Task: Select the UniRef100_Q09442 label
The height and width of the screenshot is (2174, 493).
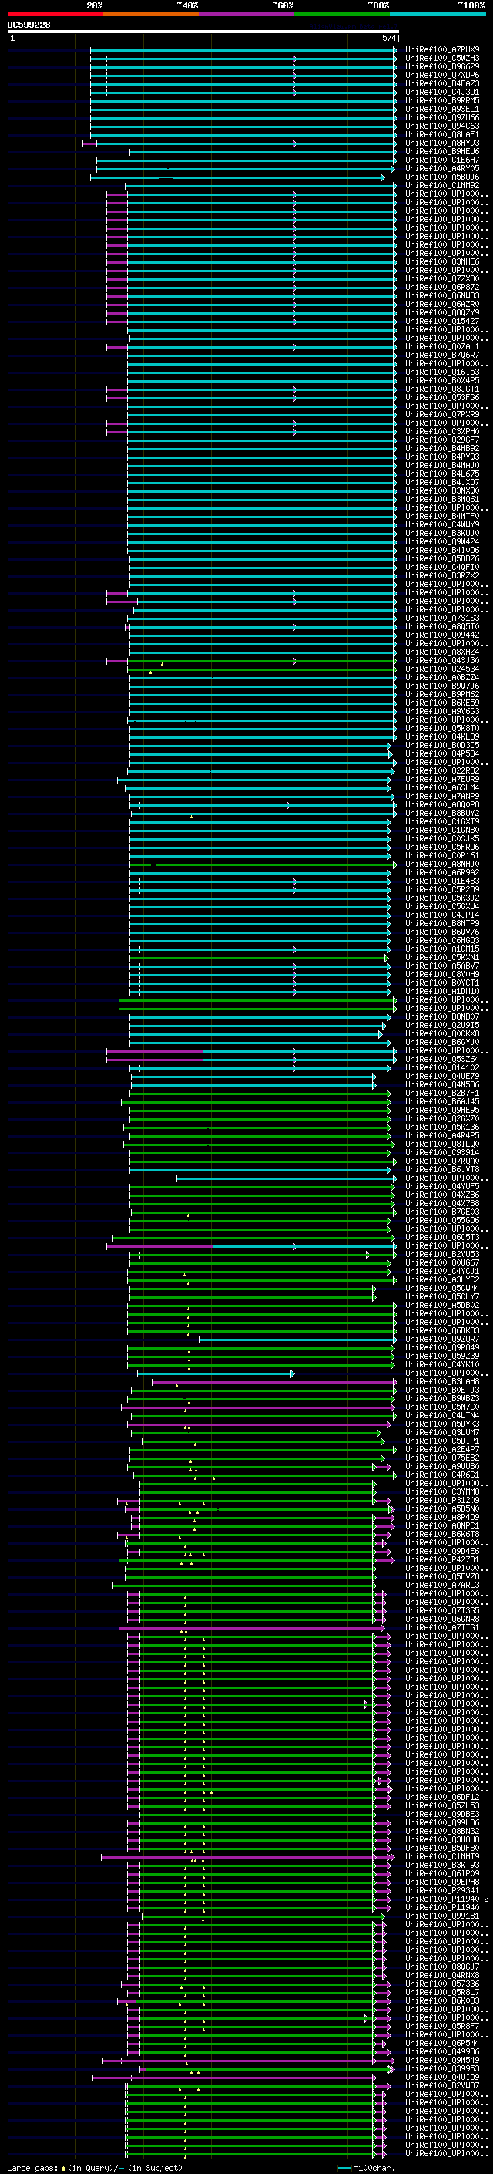Action: pos(442,635)
